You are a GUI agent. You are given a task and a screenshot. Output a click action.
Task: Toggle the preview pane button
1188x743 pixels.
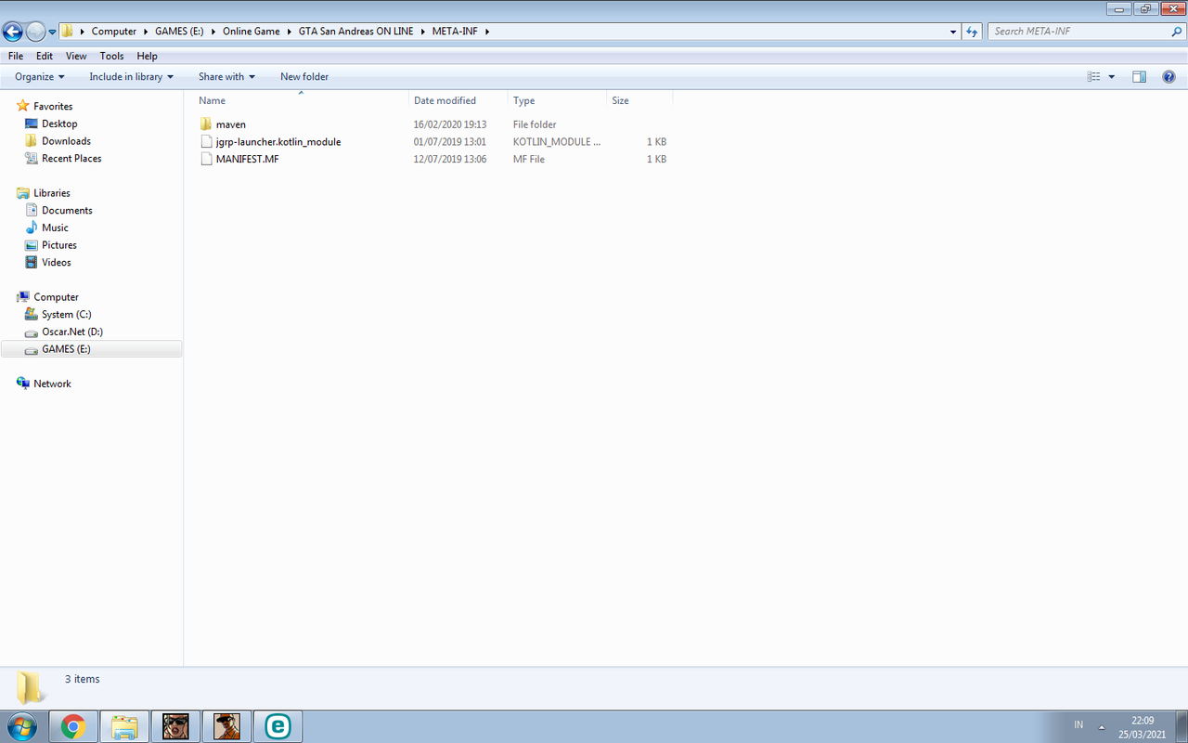(x=1140, y=77)
